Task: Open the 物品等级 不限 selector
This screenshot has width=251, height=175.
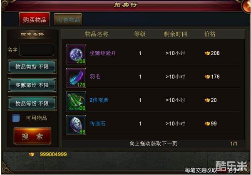Action: (x=32, y=104)
